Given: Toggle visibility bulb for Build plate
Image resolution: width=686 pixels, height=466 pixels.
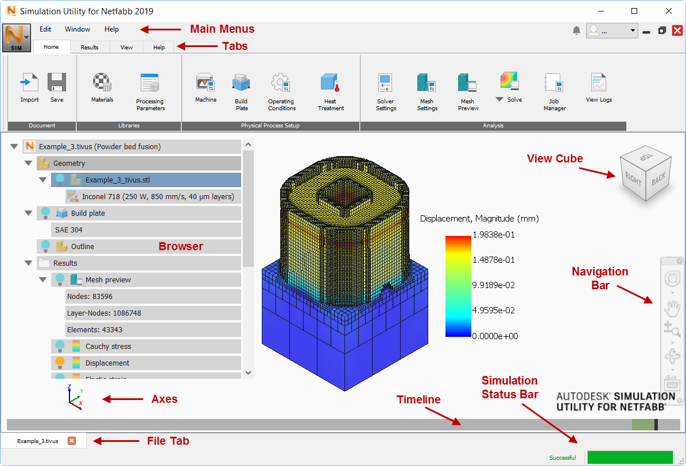Looking at the screenshot, I should pos(45,213).
